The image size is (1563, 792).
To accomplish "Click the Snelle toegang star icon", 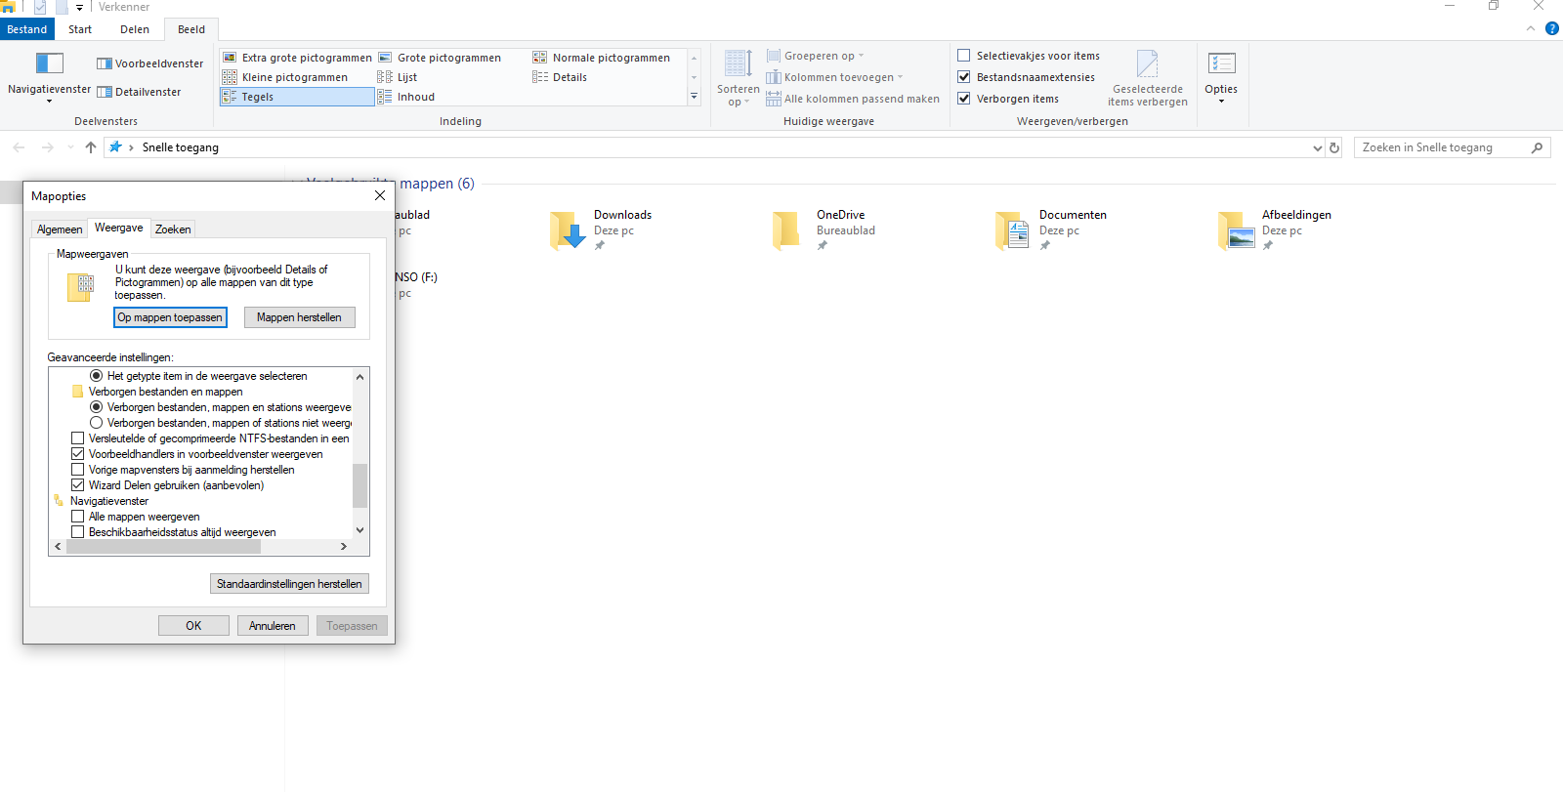I will [116, 147].
